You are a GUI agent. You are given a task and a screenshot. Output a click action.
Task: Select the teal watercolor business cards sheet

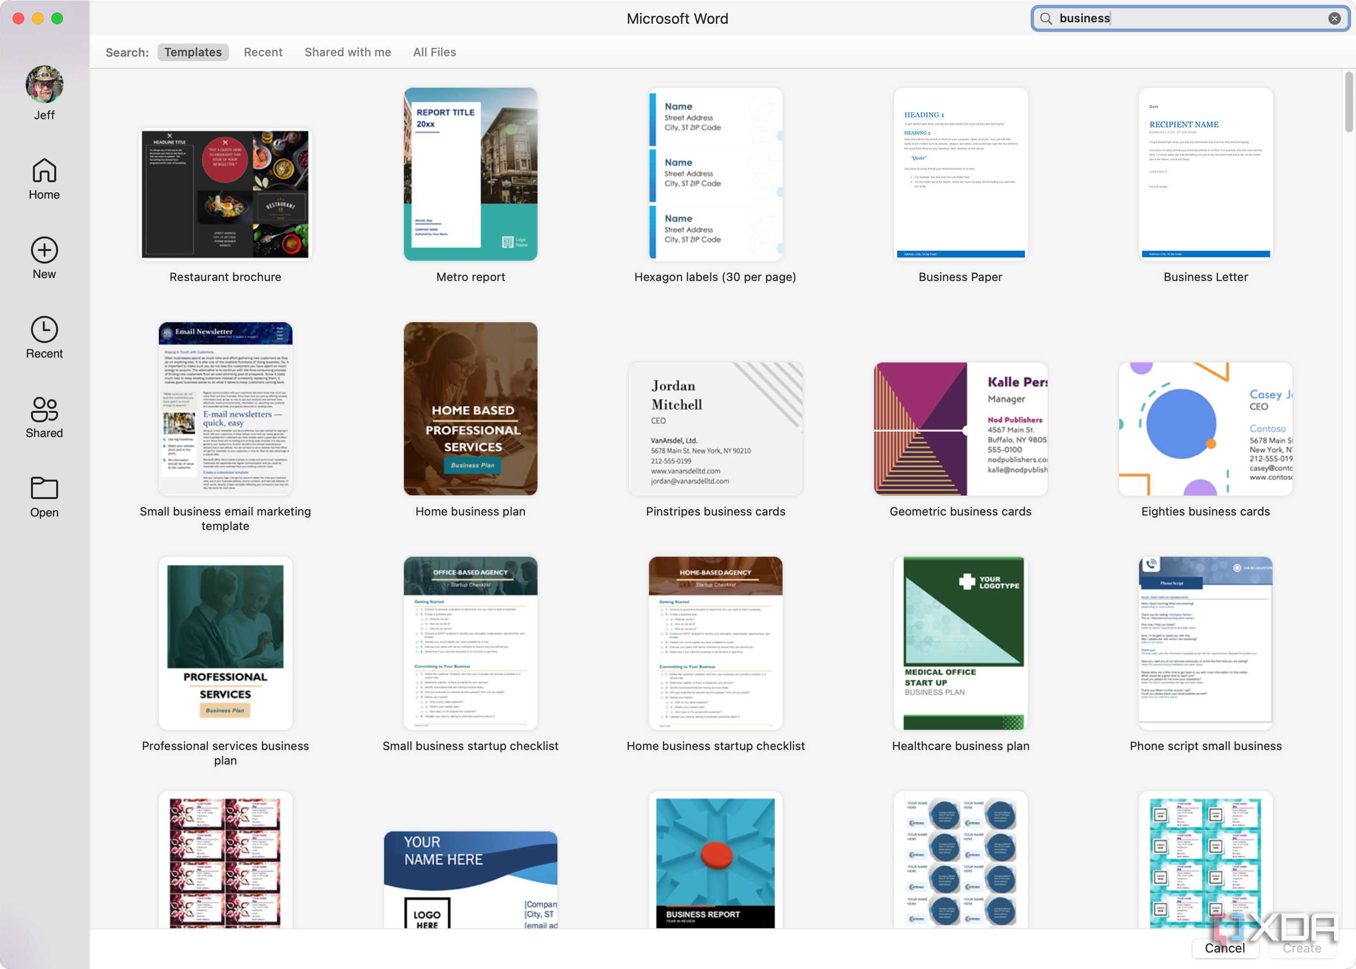1206,860
